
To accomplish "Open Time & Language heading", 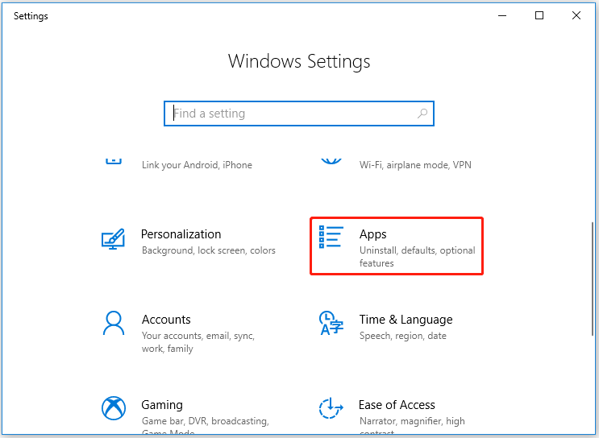I will 406,320.
